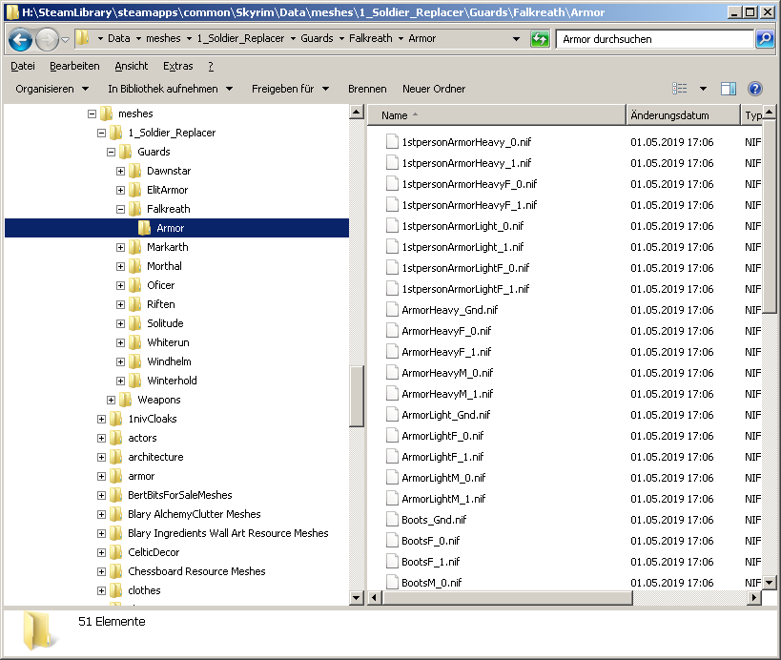Expand the Dawnstar folder in tree

click(x=121, y=171)
